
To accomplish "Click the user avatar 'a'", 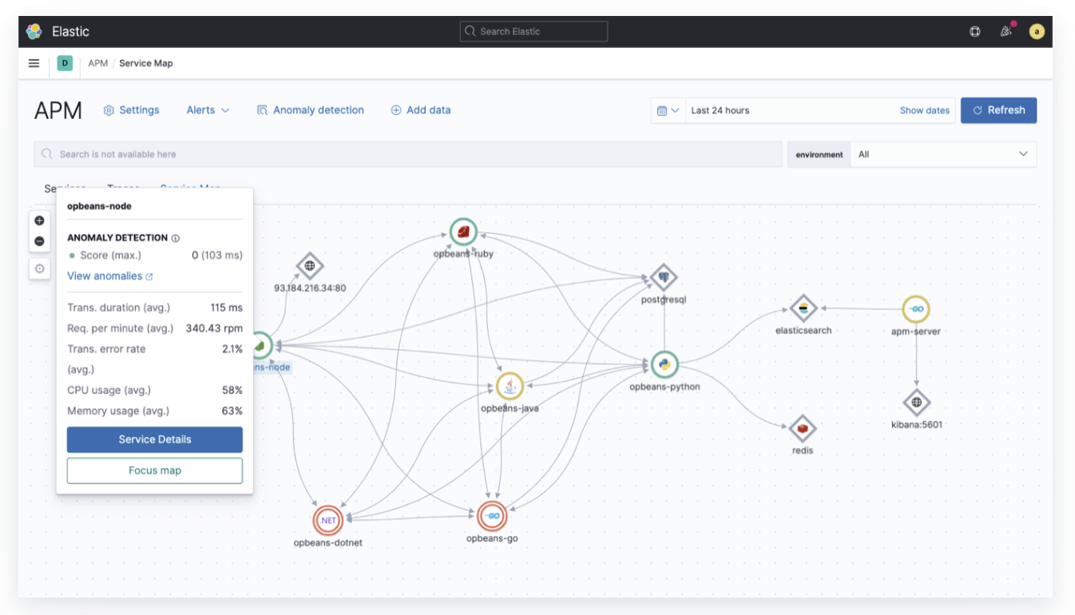I will click(1037, 32).
